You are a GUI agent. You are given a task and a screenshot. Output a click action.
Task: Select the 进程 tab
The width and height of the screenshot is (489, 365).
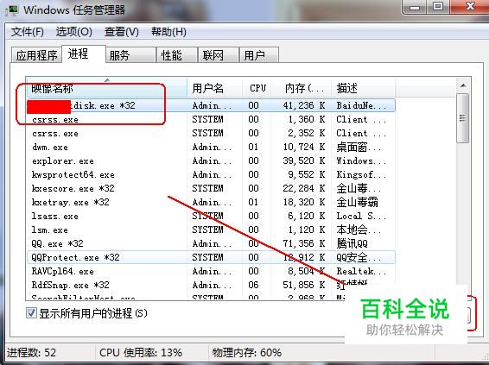point(84,53)
